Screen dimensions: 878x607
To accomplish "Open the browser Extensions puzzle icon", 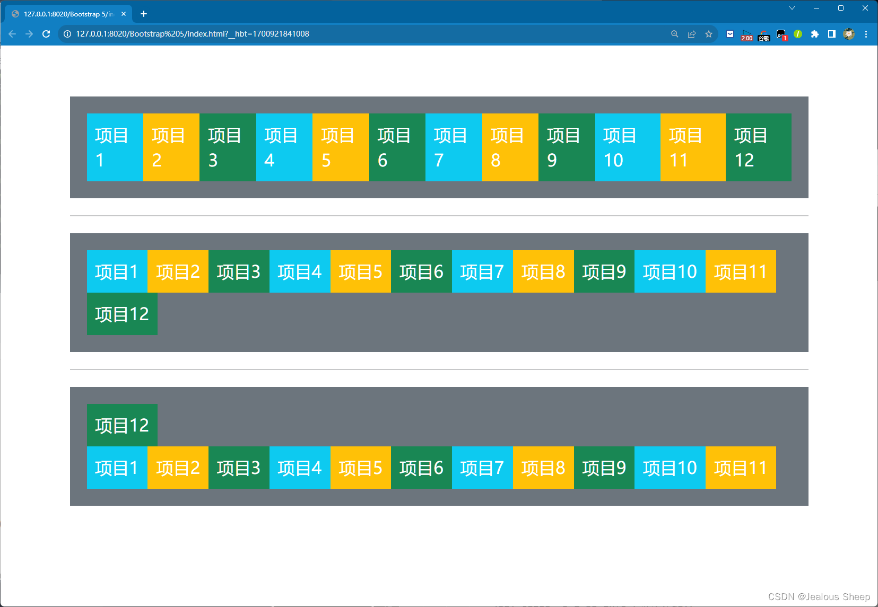I will tap(815, 34).
